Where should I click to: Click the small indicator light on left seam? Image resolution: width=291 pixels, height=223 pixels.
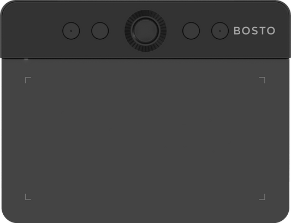[x=26, y=59]
